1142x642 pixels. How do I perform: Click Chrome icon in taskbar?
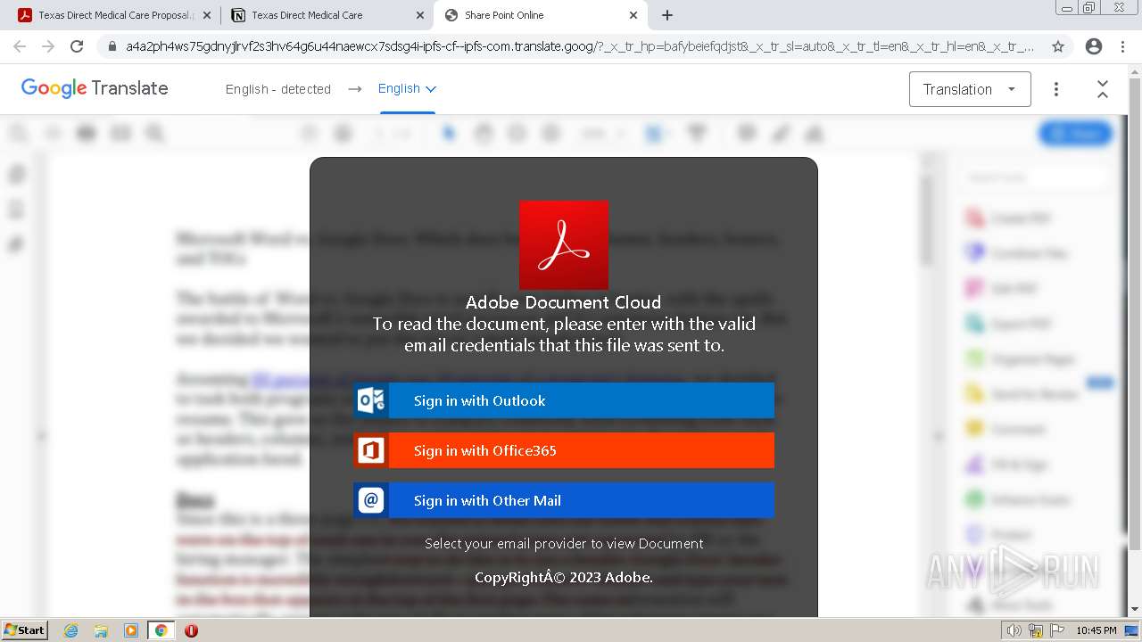[161, 630]
